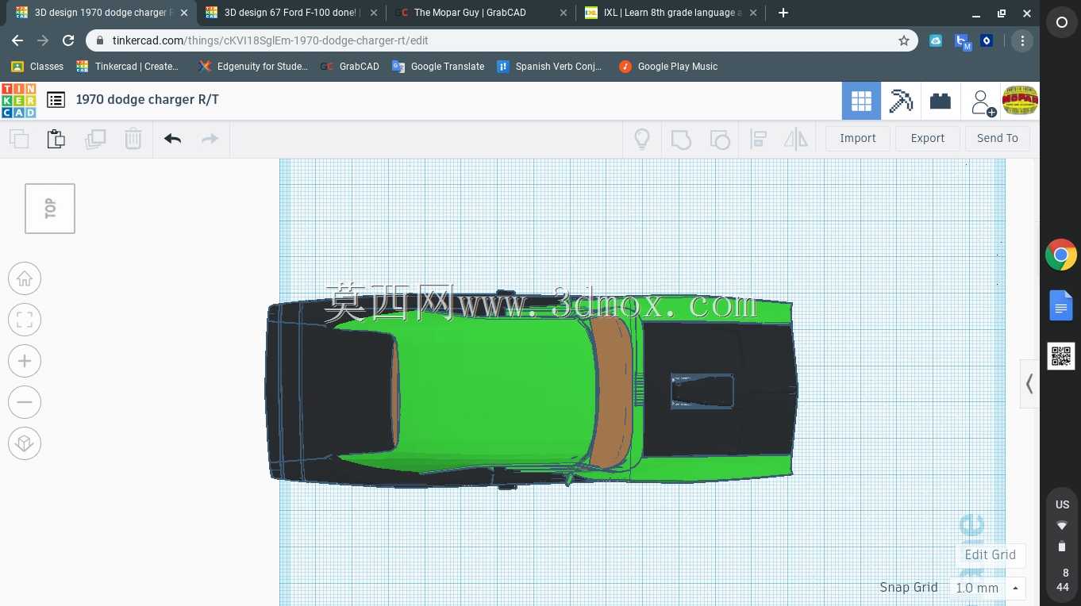Edit the design title 1970 dodge charger R/T

(x=148, y=99)
